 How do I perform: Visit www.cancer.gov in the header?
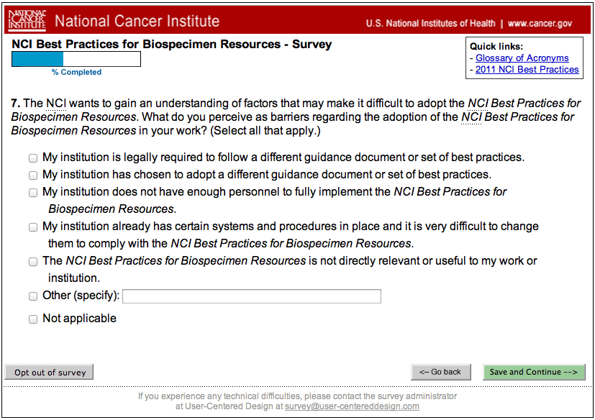click(x=540, y=23)
